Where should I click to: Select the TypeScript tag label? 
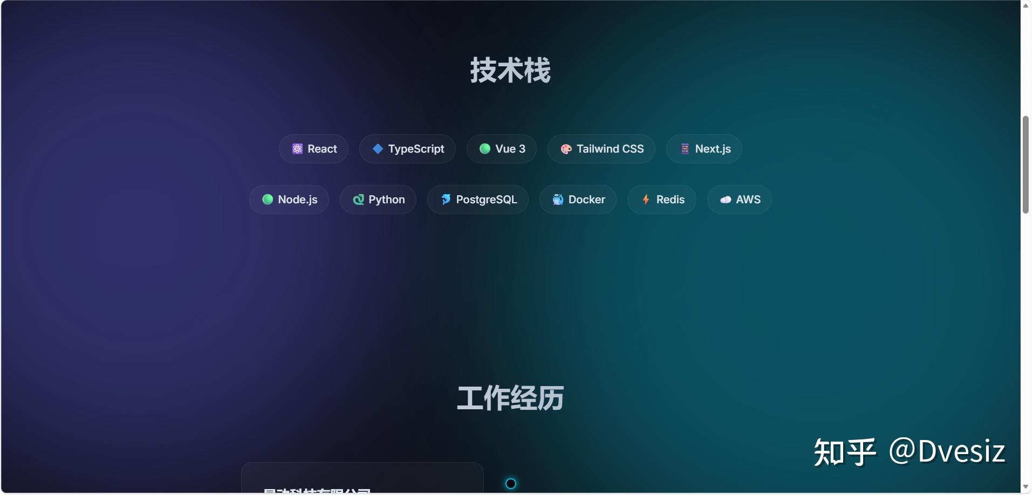416,149
